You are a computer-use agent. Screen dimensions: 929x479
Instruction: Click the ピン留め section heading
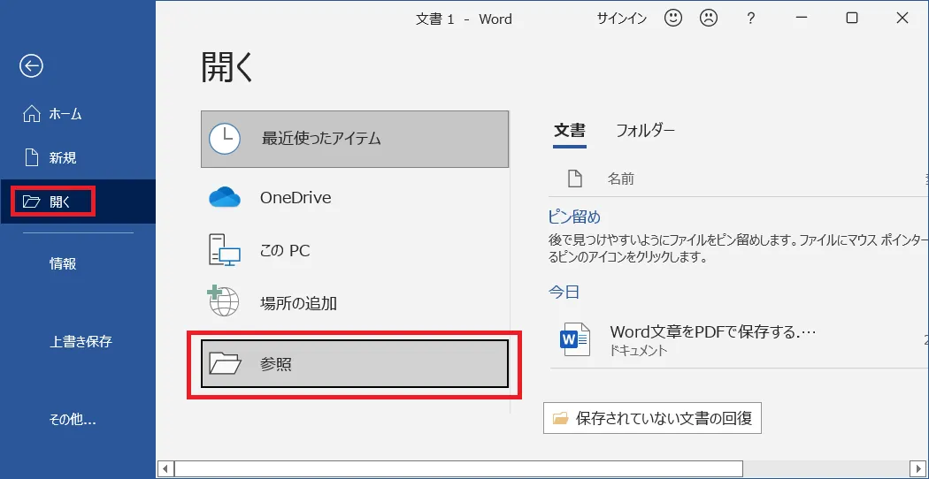tap(574, 217)
